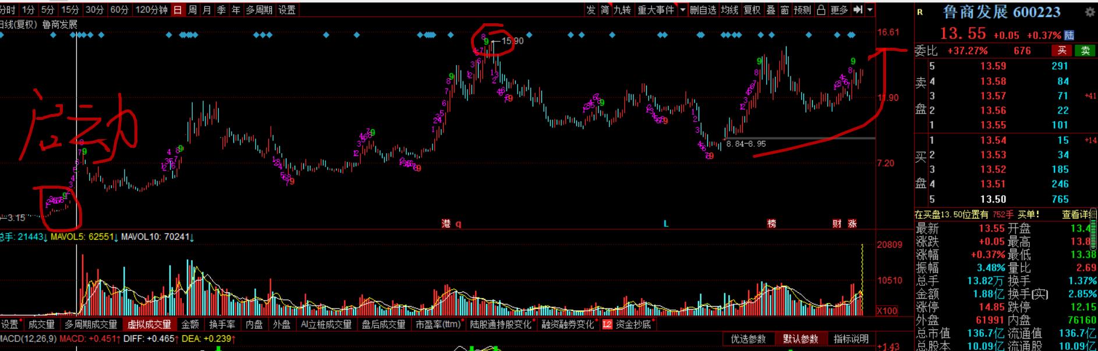Select the AI立桩成交量 indicator tab

tap(326, 324)
